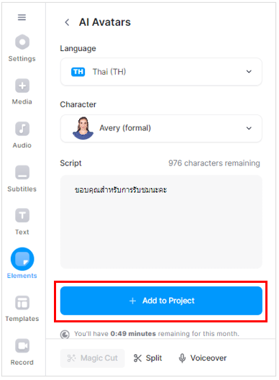The image size is (279, 380).
Task: Click inside the Script text area
Action: click(161, 222)
